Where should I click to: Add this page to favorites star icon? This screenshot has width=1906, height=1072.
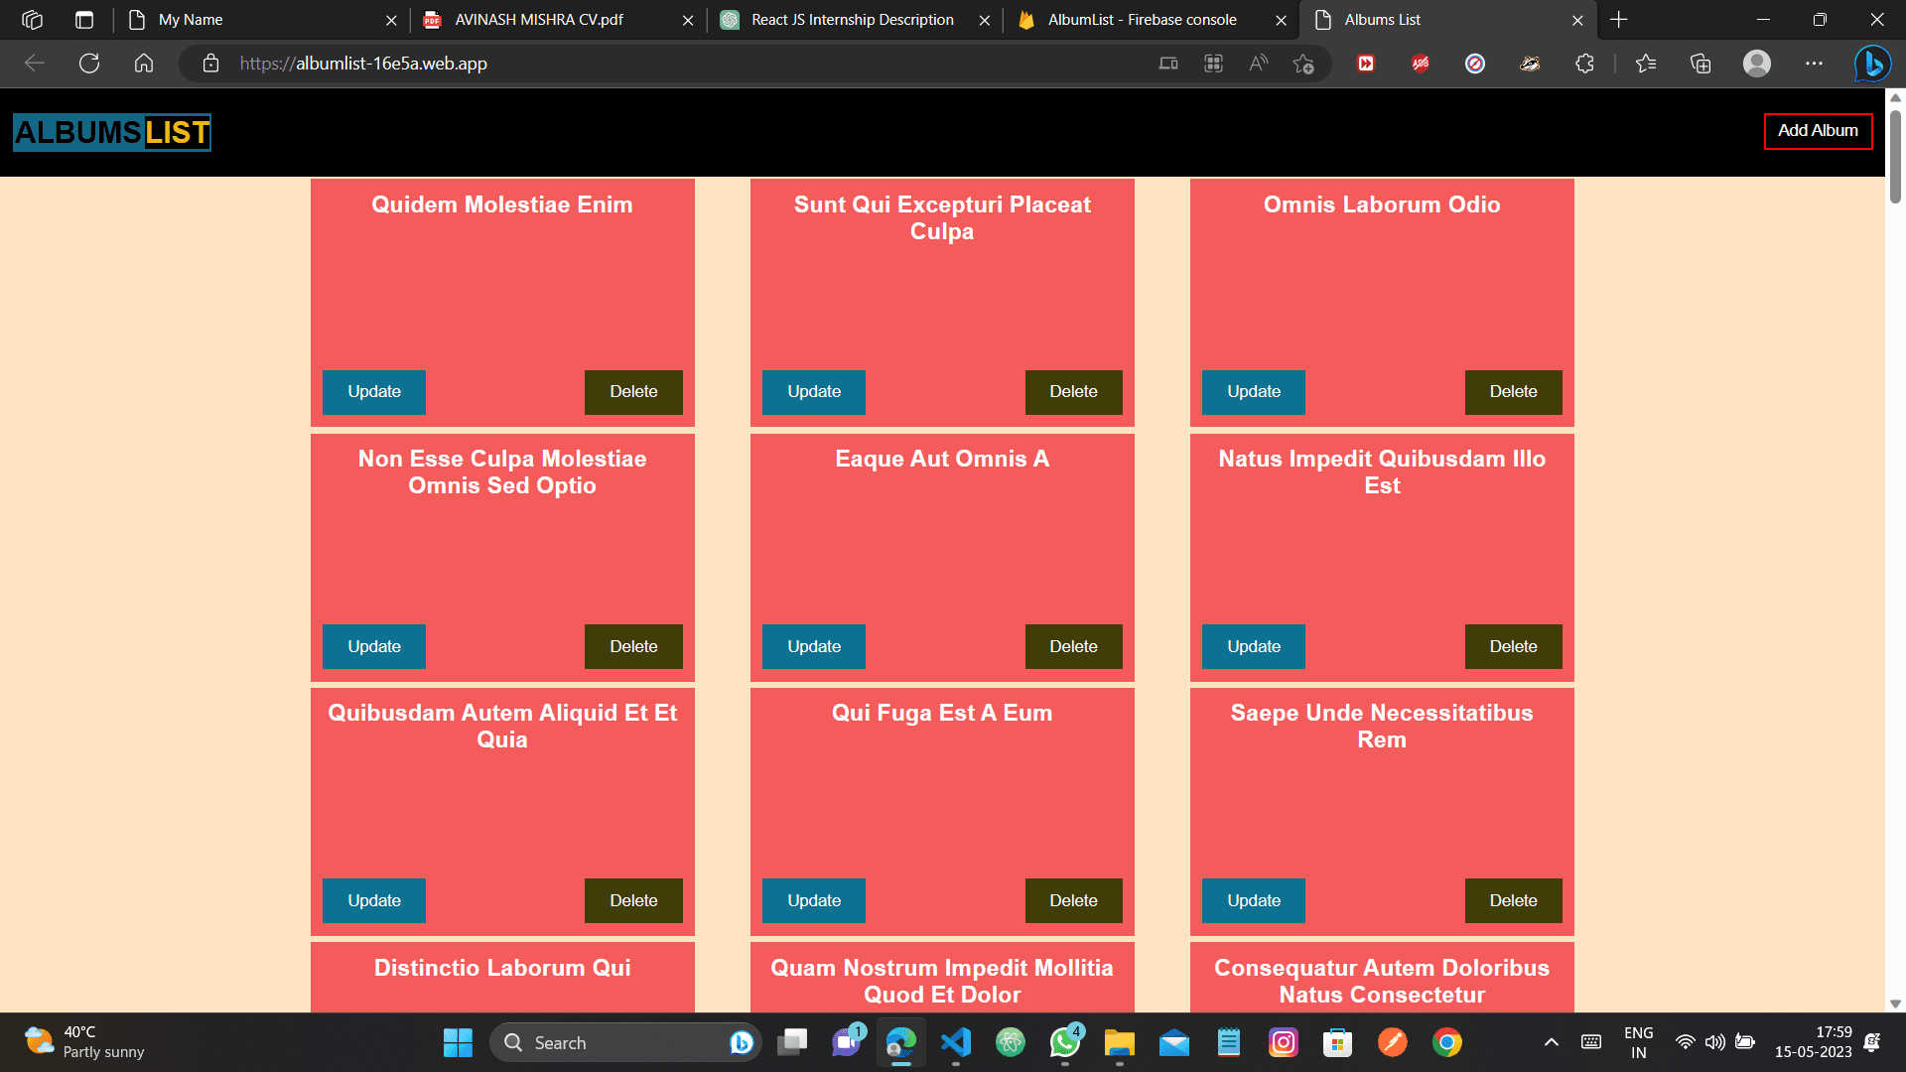pos(1303,64)
